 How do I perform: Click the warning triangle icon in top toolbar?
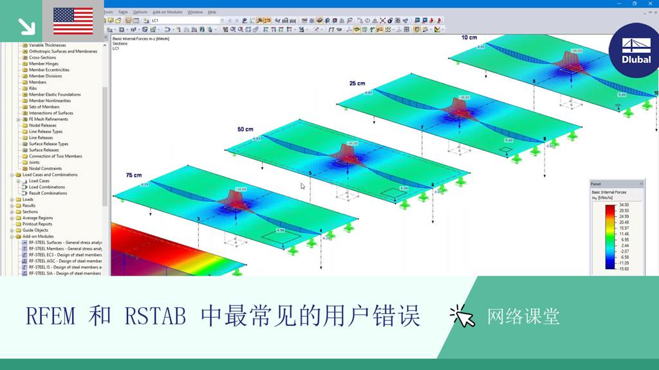click(375, 20)
